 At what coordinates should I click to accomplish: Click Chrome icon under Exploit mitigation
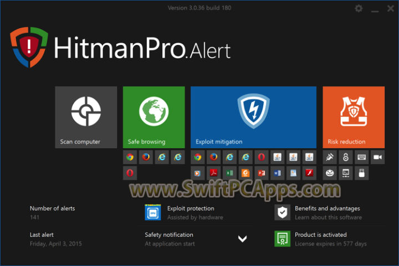click(198, 157)
